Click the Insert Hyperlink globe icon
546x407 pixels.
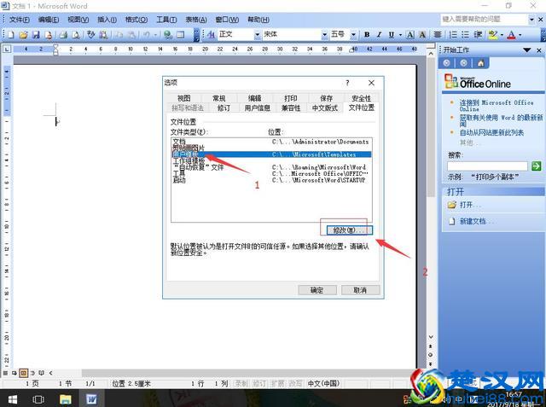pos(168,34)
